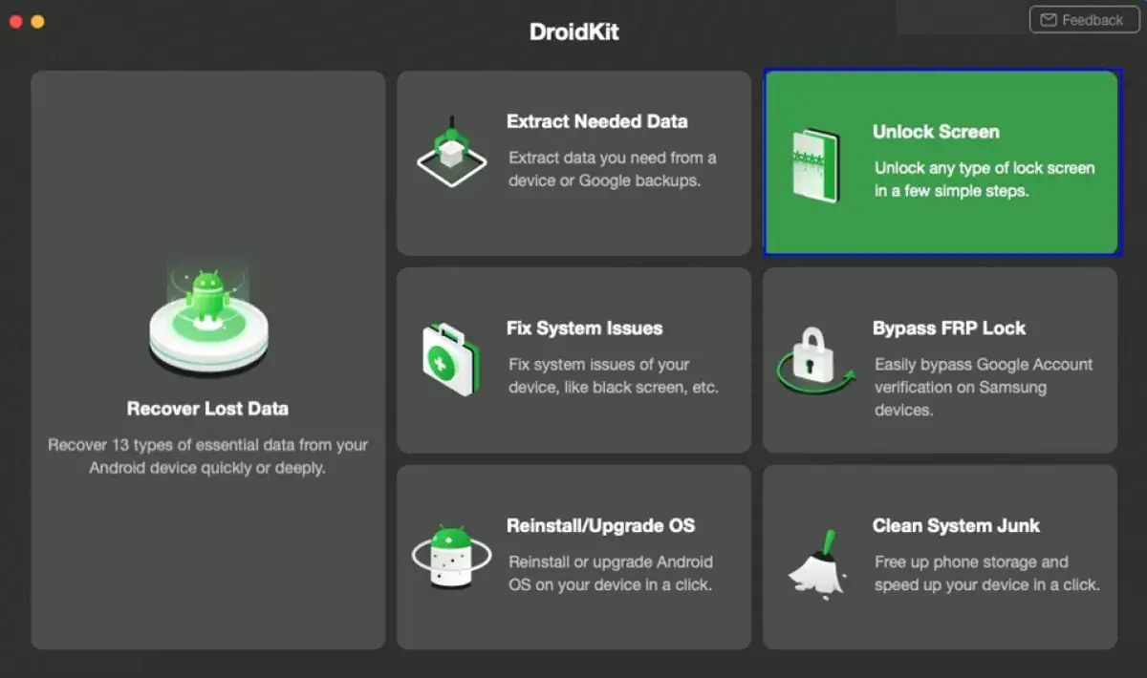Click the Android robot Recover Lost Data icon

click(x=208, y=319)
